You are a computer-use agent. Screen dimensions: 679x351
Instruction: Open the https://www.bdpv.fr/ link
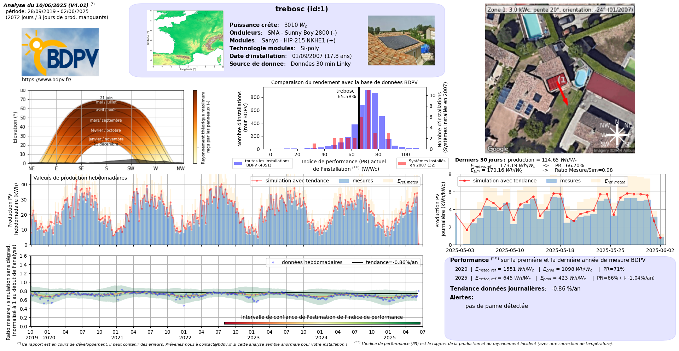pyautogui.click(x=46, y=80)
